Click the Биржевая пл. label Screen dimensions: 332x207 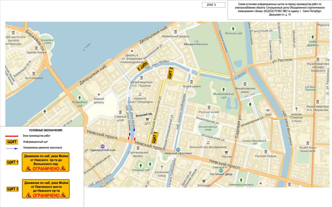click(35, 40)
